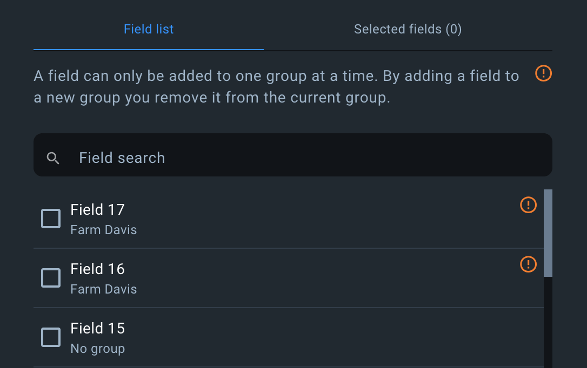587x368 pixels.
Task: Check the Field 17 checkbox
Action: click(x=50, y=218)
